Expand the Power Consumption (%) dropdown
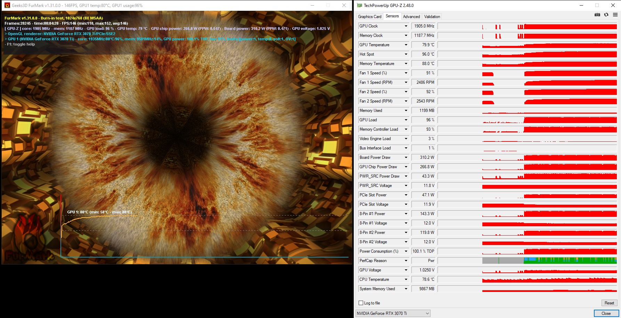The image size is (621, 318). point(406,251)
